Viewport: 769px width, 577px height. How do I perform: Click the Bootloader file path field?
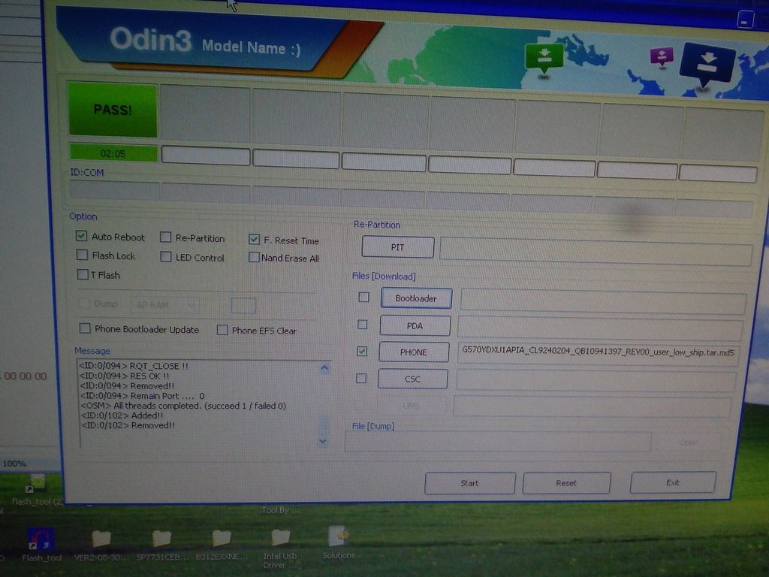click(603, 302)
